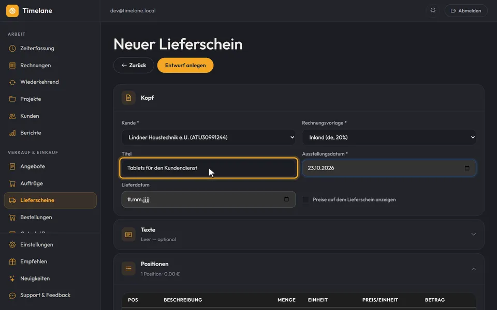Click the dev@timelane.local account text
The image size is (497, 310).
coord(133,11)
